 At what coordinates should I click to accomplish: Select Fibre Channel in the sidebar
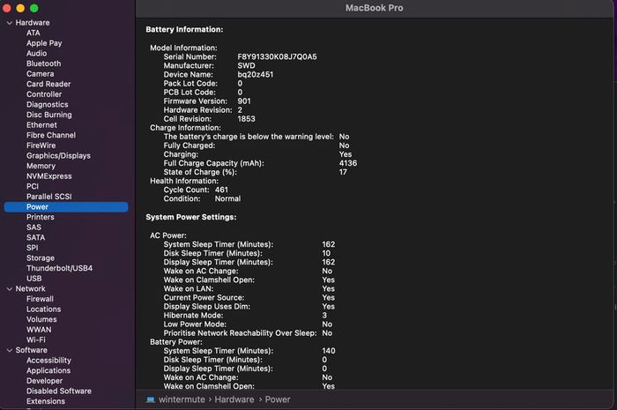(51, 136)
